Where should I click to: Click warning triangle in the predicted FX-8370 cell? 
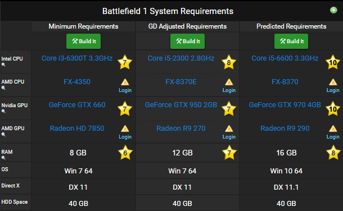tap(333, 82)
